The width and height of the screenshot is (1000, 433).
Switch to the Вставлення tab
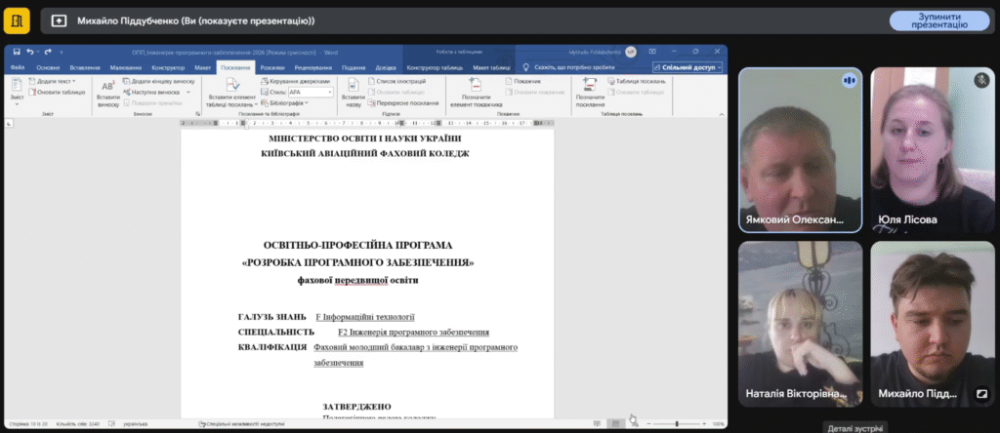(85, 67)
